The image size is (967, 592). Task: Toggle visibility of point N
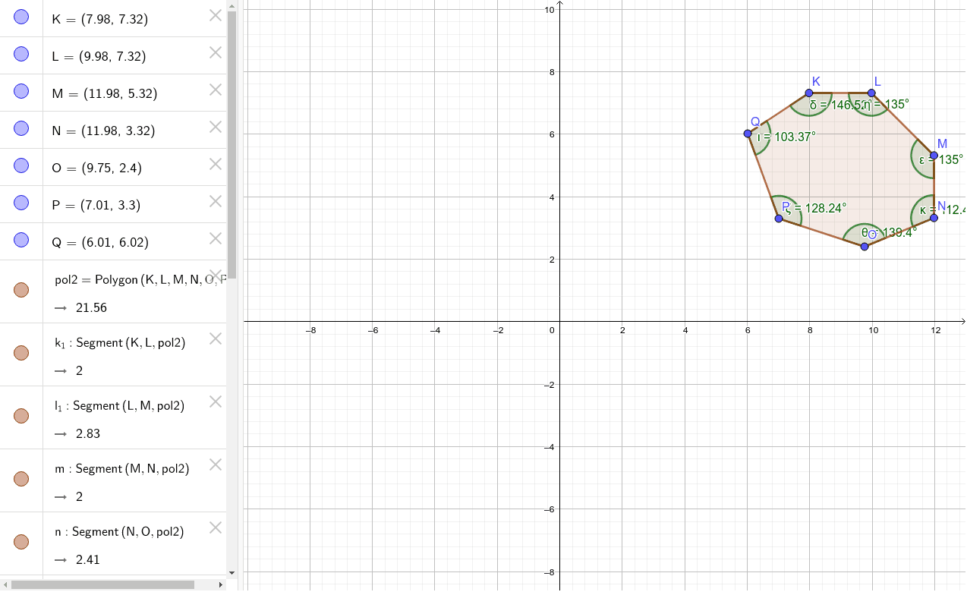click(x=21, y=129)
